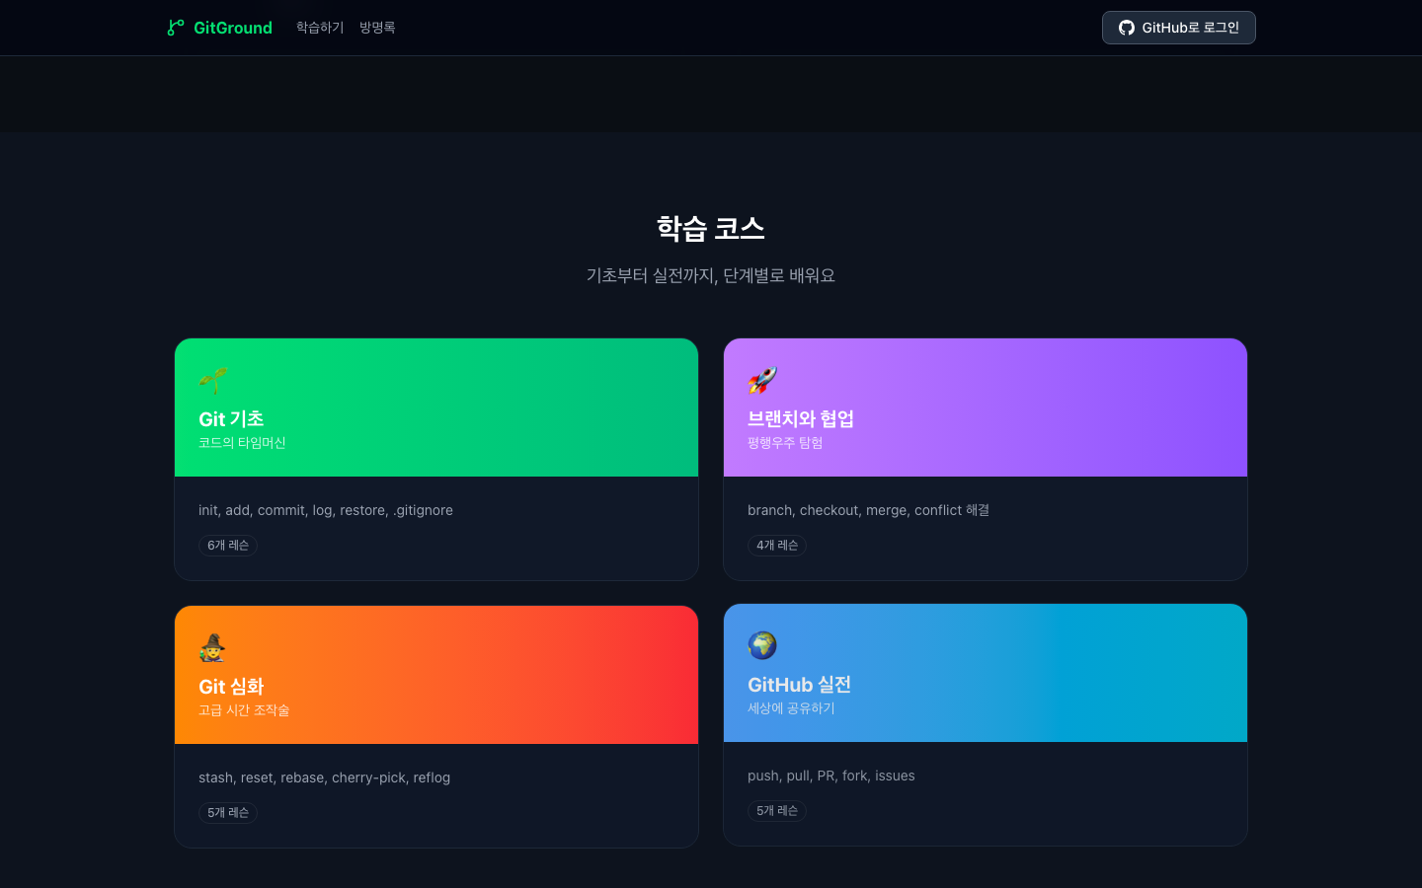Image resolution: width=1422 pixels, height=888 pixels.
Task: Click the 6개 레슨 badge
Action: [228, 546]
